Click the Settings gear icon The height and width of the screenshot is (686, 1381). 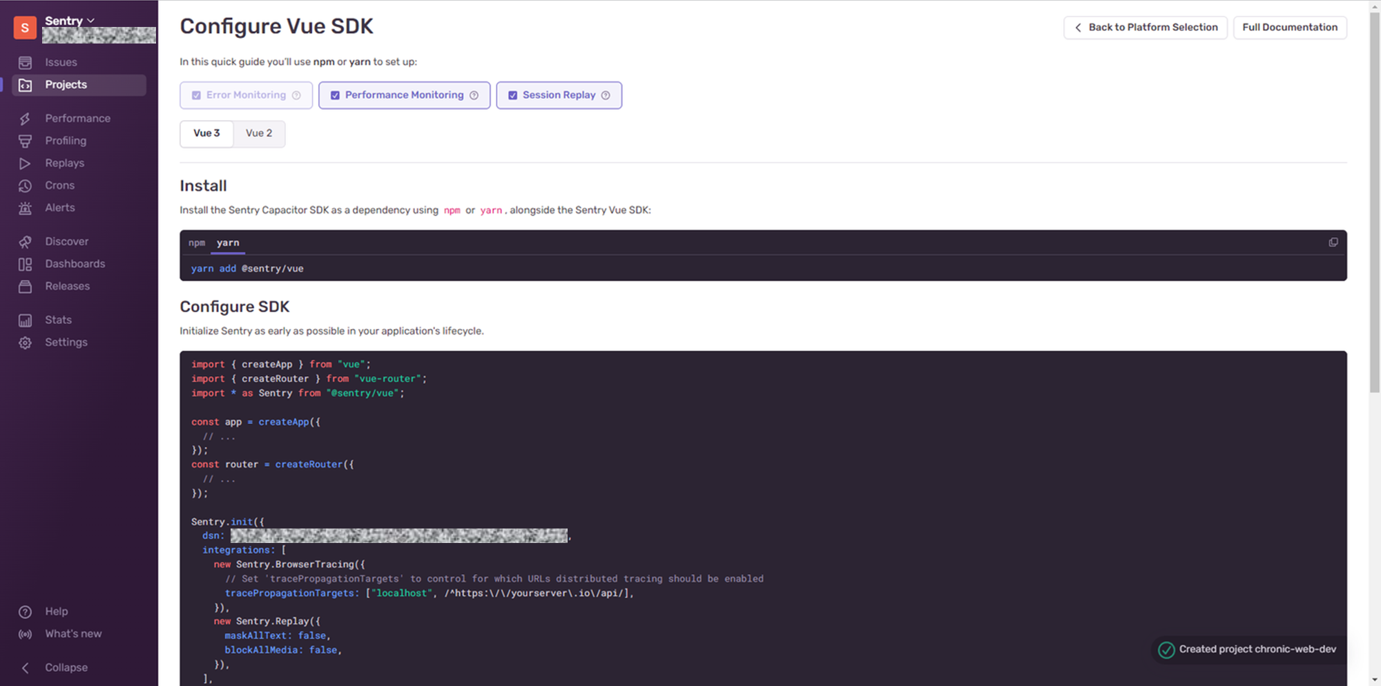(26, 343)
